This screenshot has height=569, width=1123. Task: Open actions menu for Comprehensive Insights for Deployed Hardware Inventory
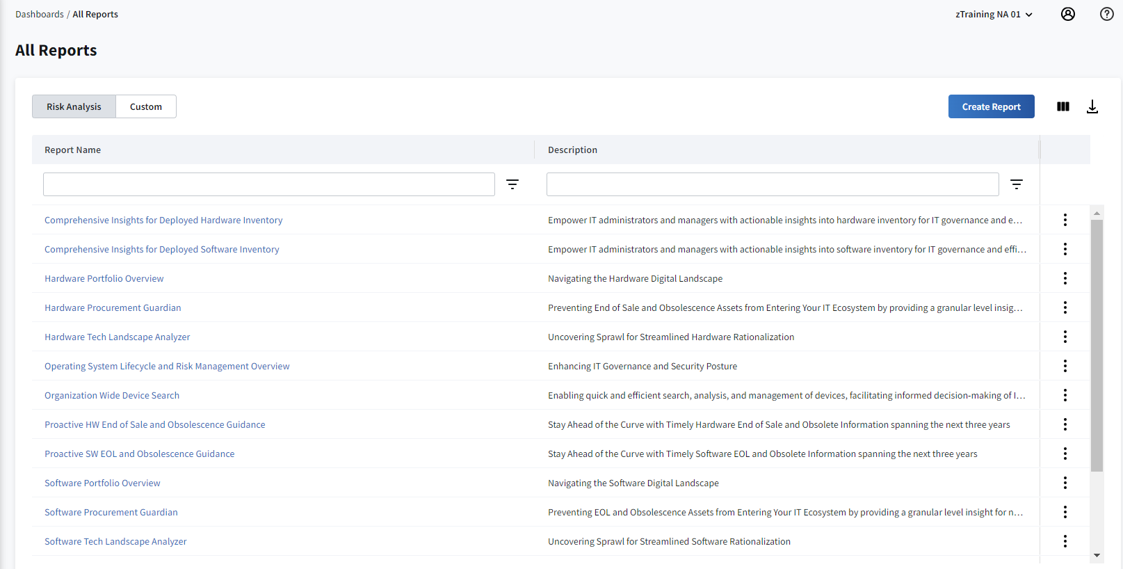coord(1065,220)
